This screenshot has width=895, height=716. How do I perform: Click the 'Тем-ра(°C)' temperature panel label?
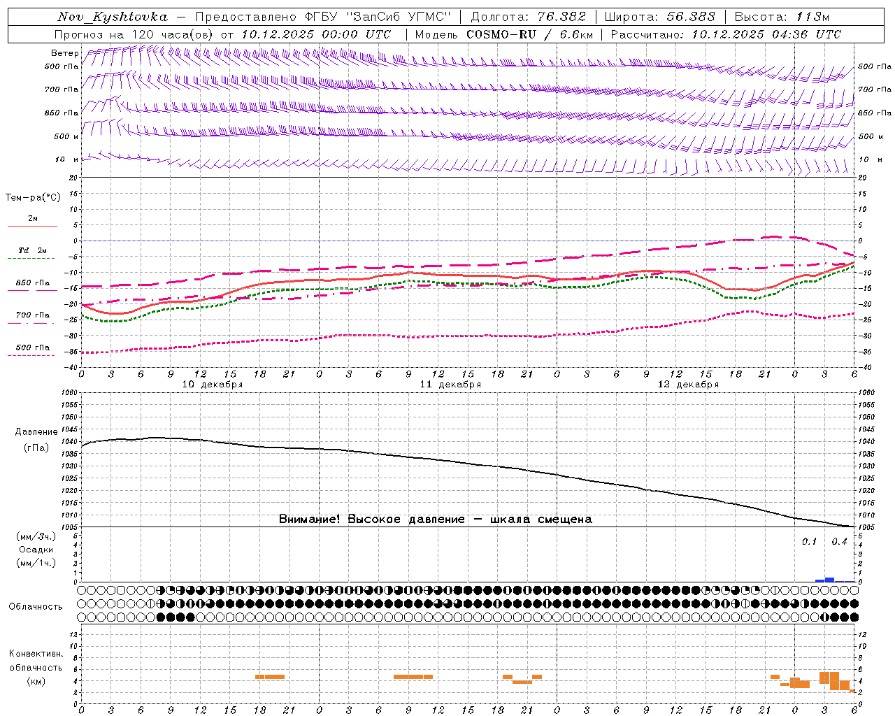click(x=33, y=198)
